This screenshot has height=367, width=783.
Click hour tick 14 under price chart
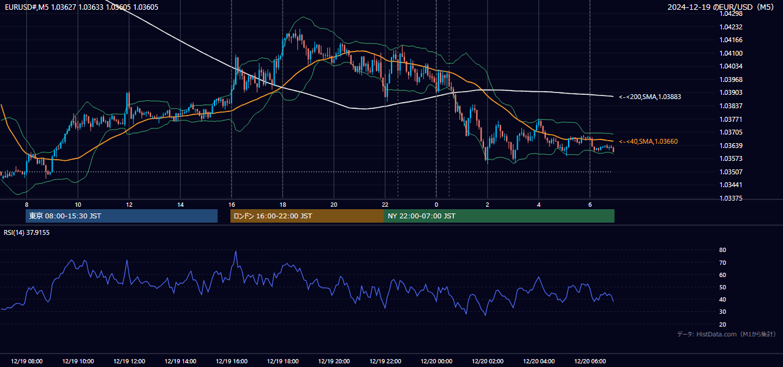pyautogui.click(x=181, y=204)
